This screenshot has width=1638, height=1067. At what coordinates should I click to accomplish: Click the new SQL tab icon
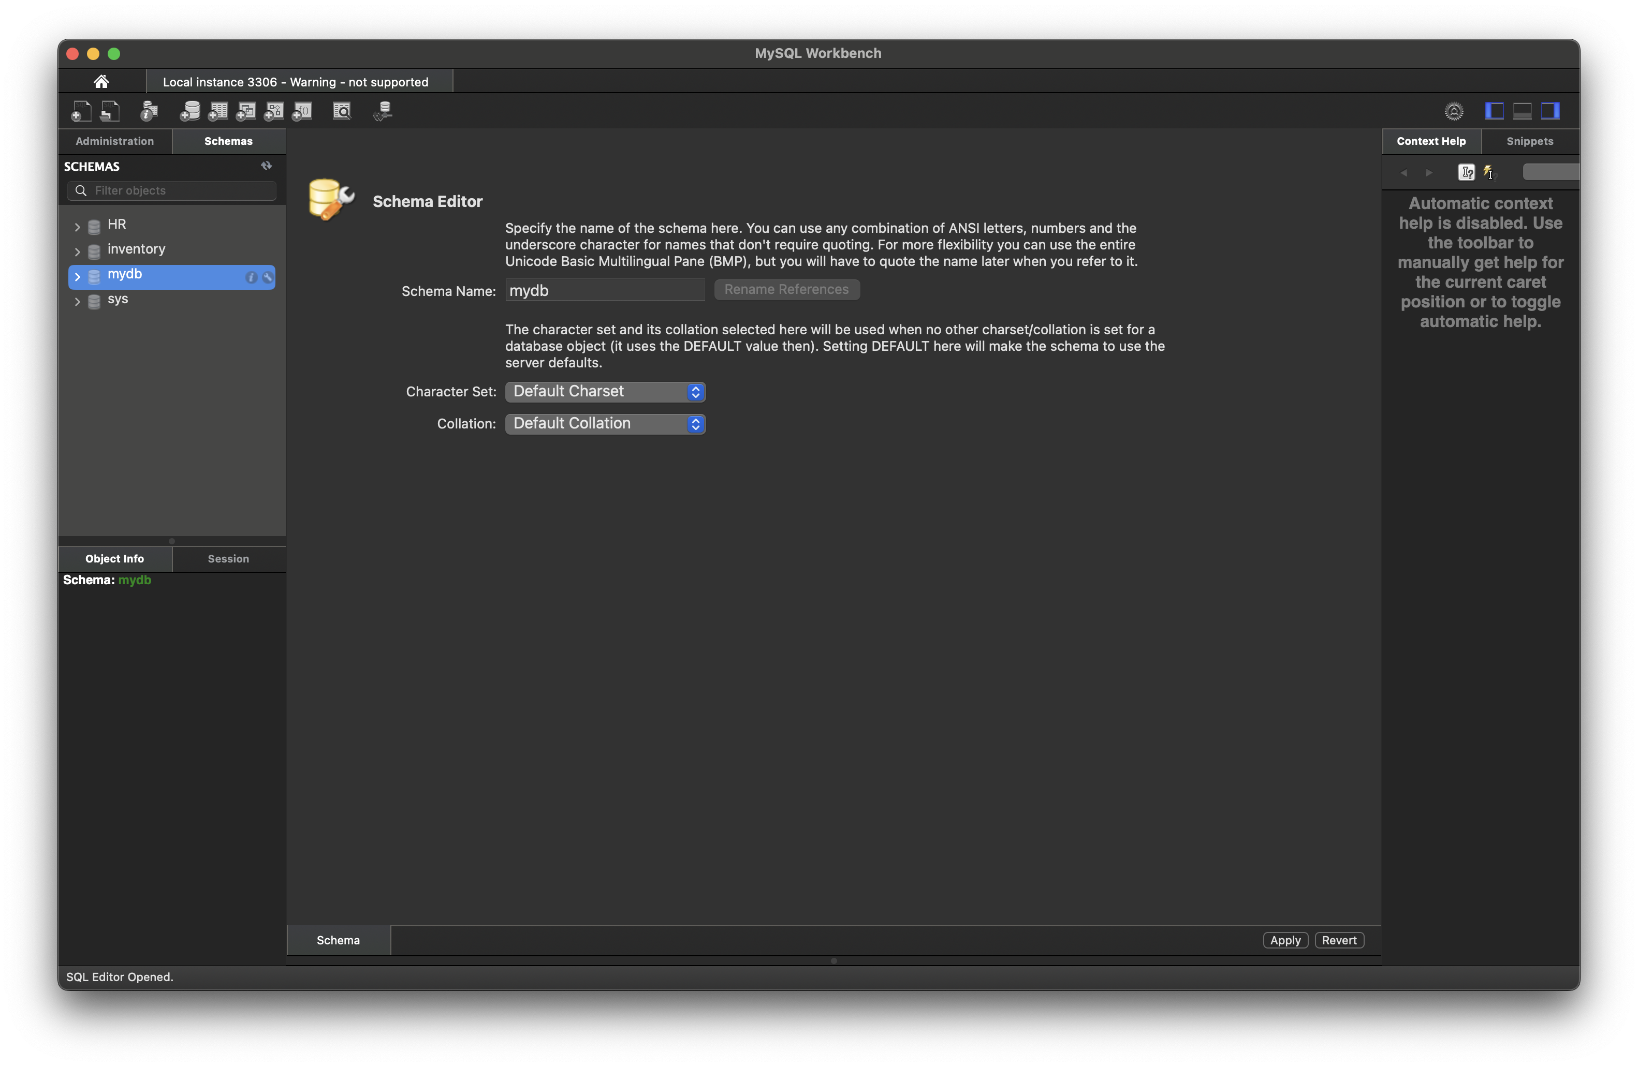click(x=81, y=111)
